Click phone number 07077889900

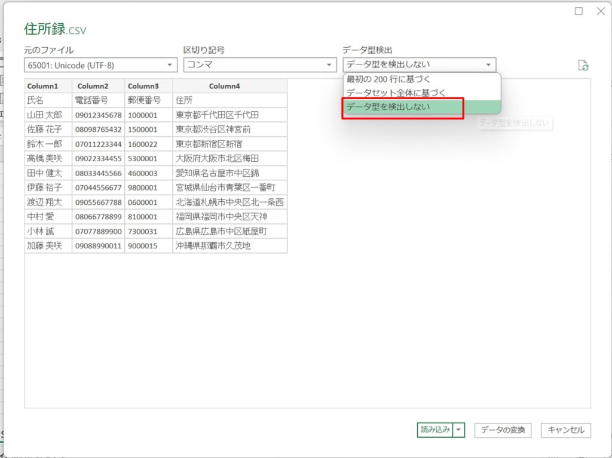click(x=99, y=231)
